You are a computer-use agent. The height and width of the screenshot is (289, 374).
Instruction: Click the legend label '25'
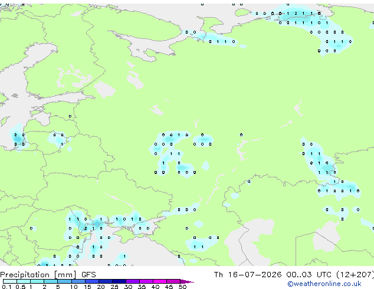click(x=114, y=287)
